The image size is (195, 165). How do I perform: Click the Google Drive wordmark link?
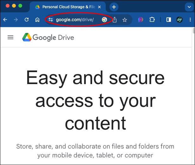[53, 38]
